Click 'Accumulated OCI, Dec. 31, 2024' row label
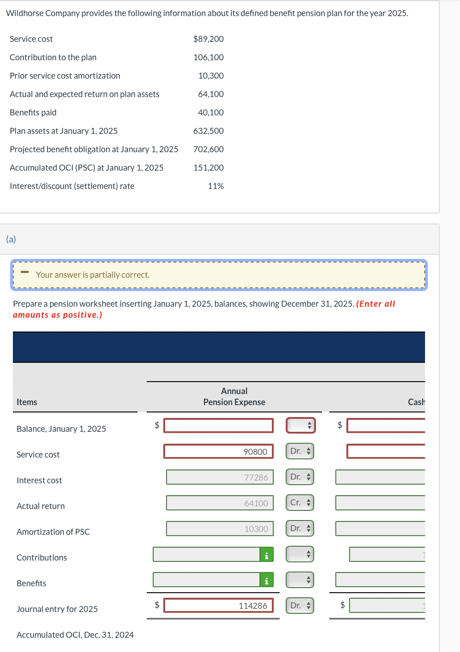This screenshot has width=460, height=652. pos(75,635)
